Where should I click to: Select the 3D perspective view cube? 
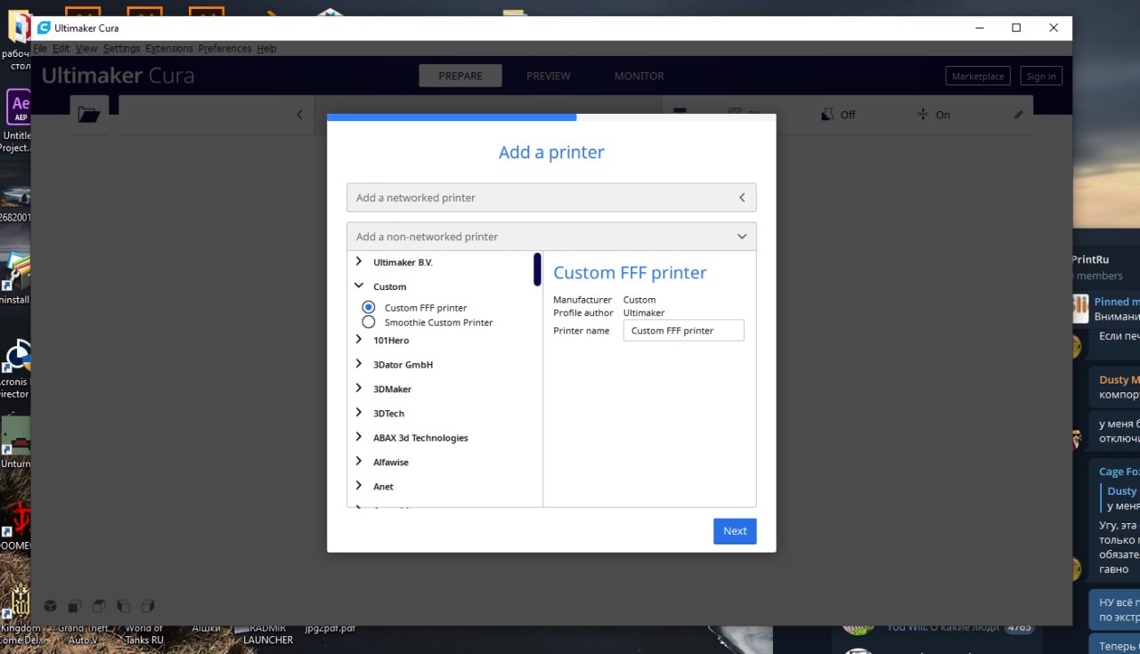[x=51, y=606]
